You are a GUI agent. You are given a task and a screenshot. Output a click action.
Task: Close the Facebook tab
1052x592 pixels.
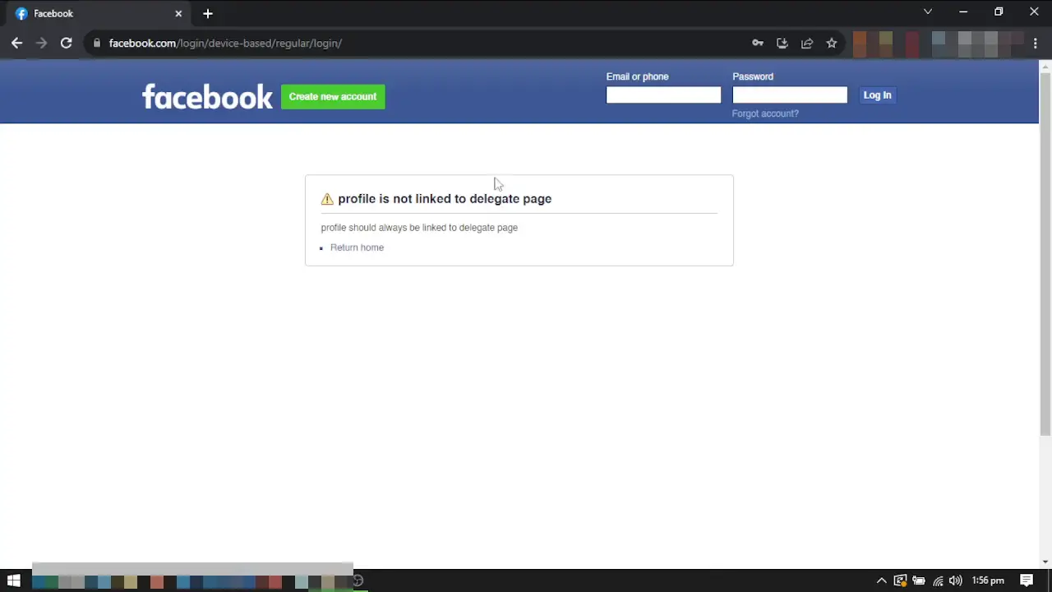tap(178, 13)
